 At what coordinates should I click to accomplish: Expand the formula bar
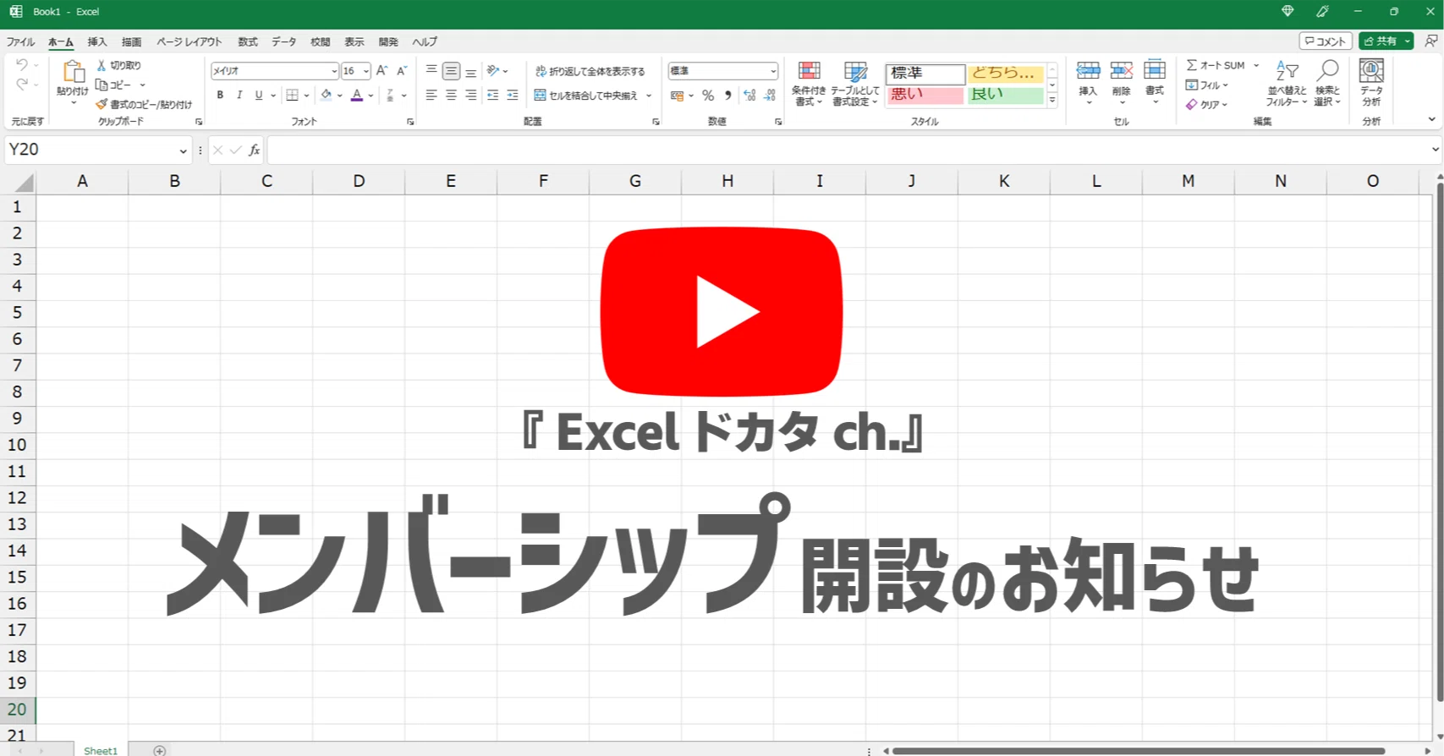1435,150
